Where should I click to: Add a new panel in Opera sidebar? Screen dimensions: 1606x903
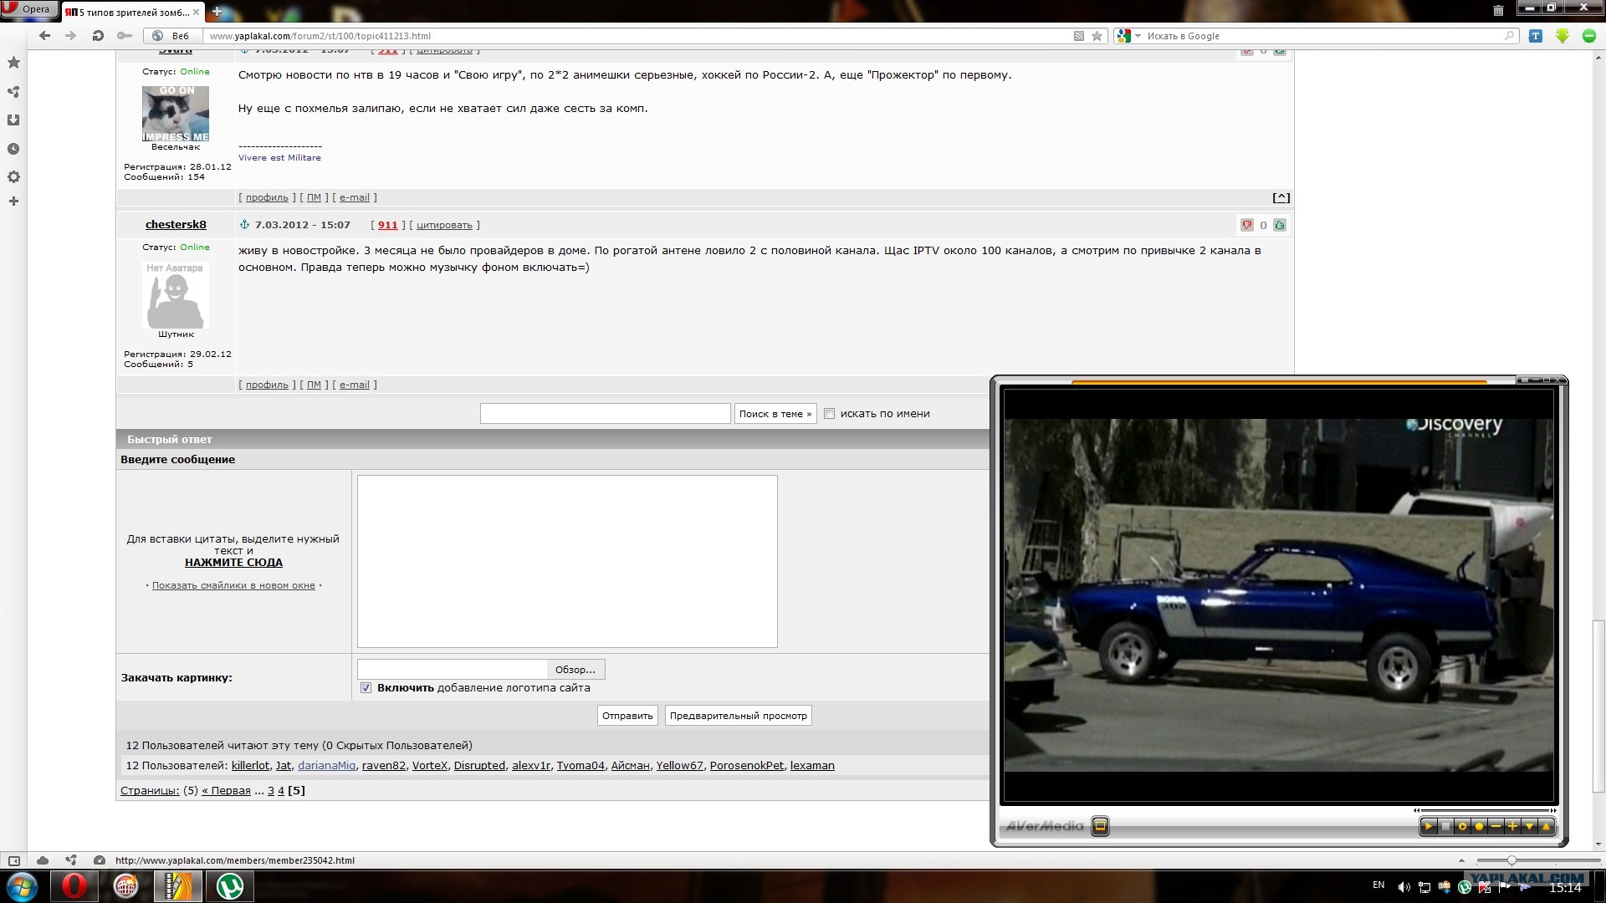coord(13,202)
